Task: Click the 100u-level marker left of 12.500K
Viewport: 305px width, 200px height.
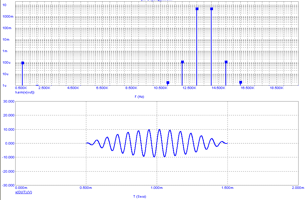Action: click(x=182, y=62)
